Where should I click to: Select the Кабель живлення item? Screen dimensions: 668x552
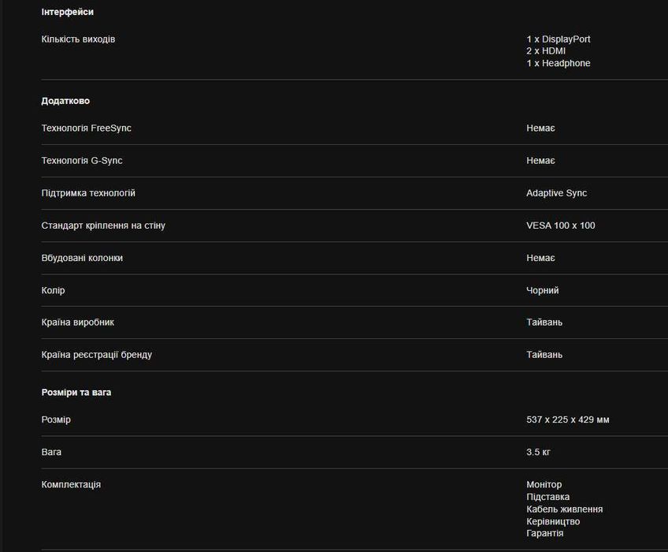tap(564, 509)
